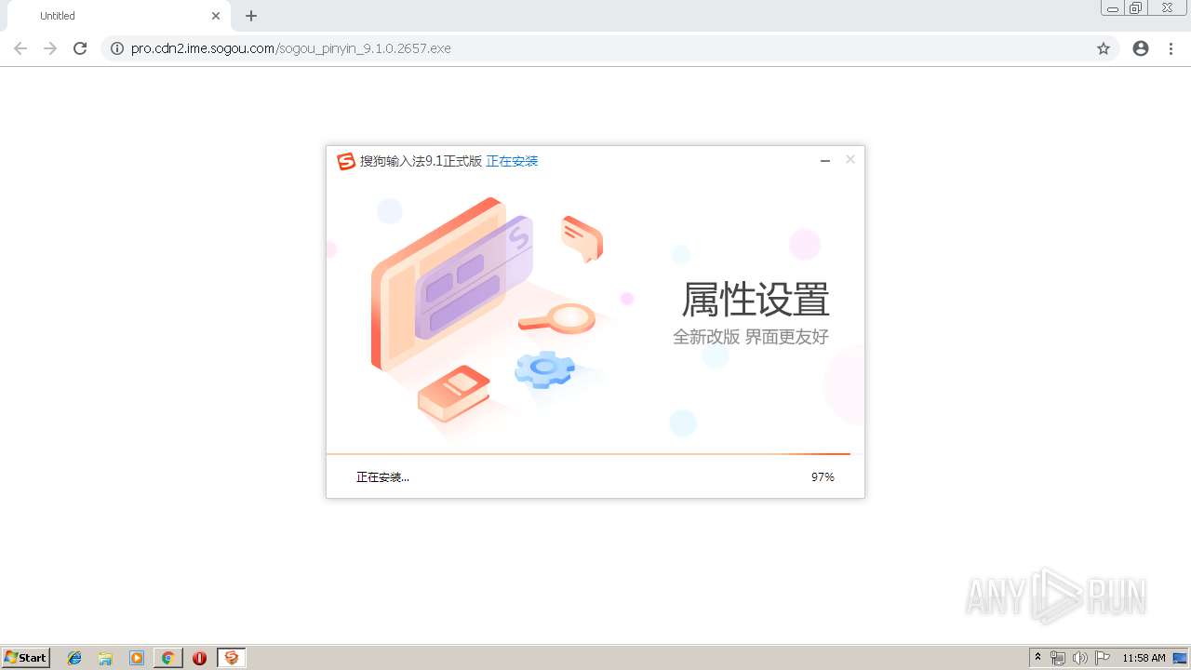Close the Sogou installer dialog

[x=850, y=160]
